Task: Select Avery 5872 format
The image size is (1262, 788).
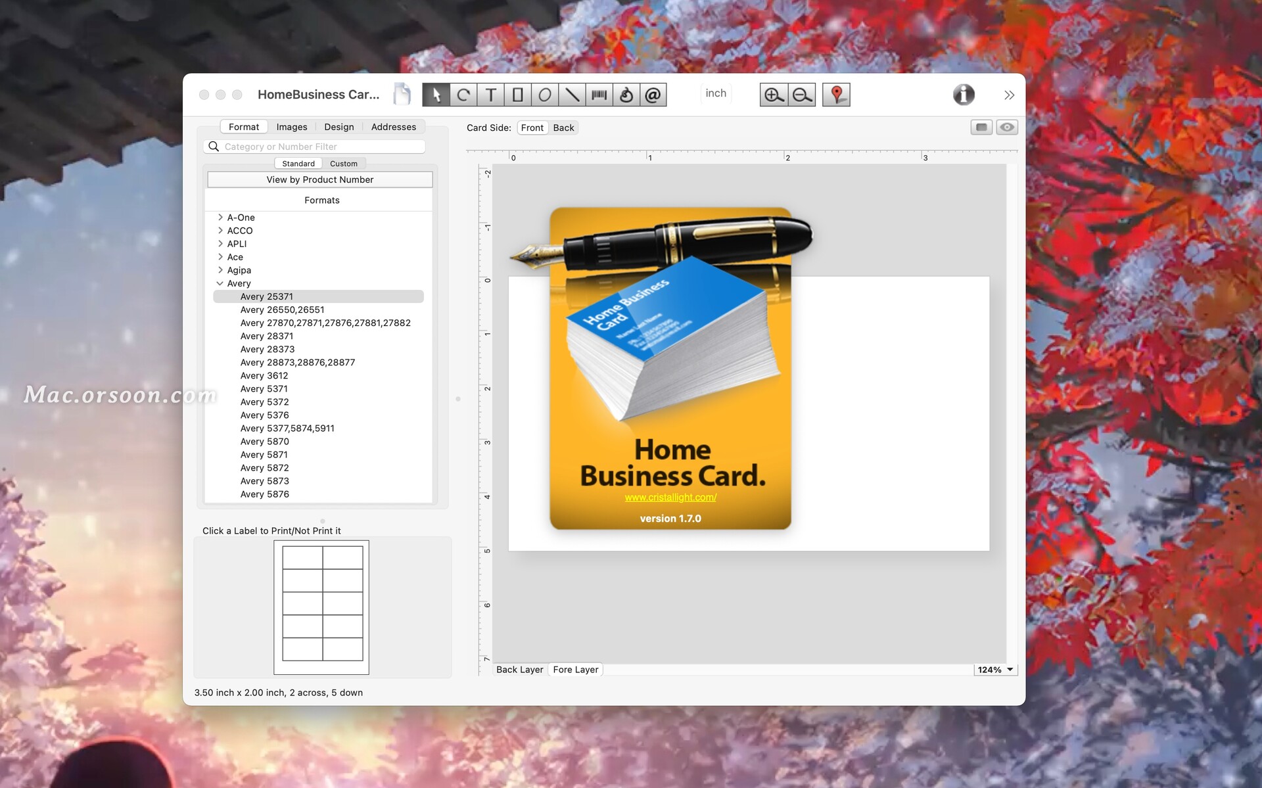Action: click(x=319, y=467)
